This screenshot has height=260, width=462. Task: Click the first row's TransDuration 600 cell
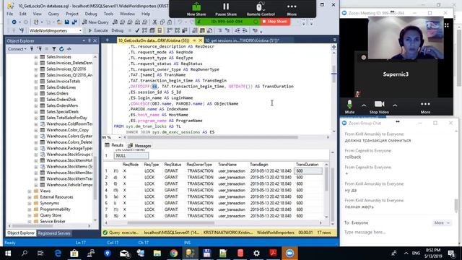pyautogui.click(x=308, y=171)
